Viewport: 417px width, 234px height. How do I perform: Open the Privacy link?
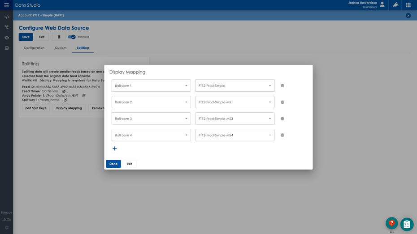(6, 213)
